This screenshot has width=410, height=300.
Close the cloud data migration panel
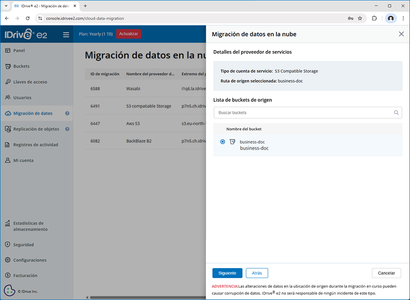coord(401,34)
